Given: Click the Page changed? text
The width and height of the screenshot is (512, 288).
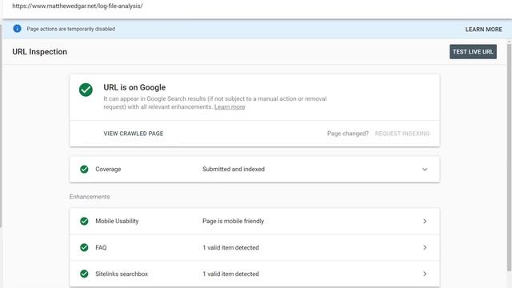Looking at the screenshot, I should [x=348, y=134].
